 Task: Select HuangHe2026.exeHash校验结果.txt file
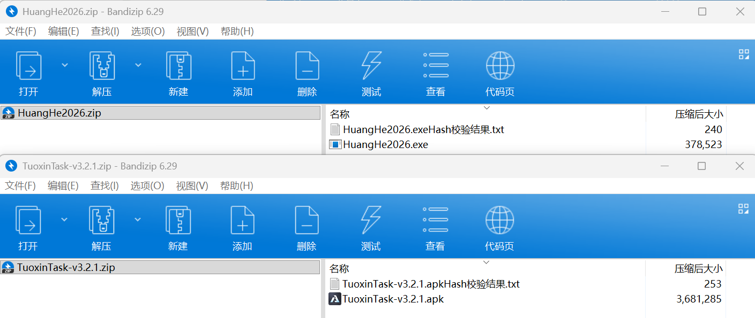click(423, 129)
